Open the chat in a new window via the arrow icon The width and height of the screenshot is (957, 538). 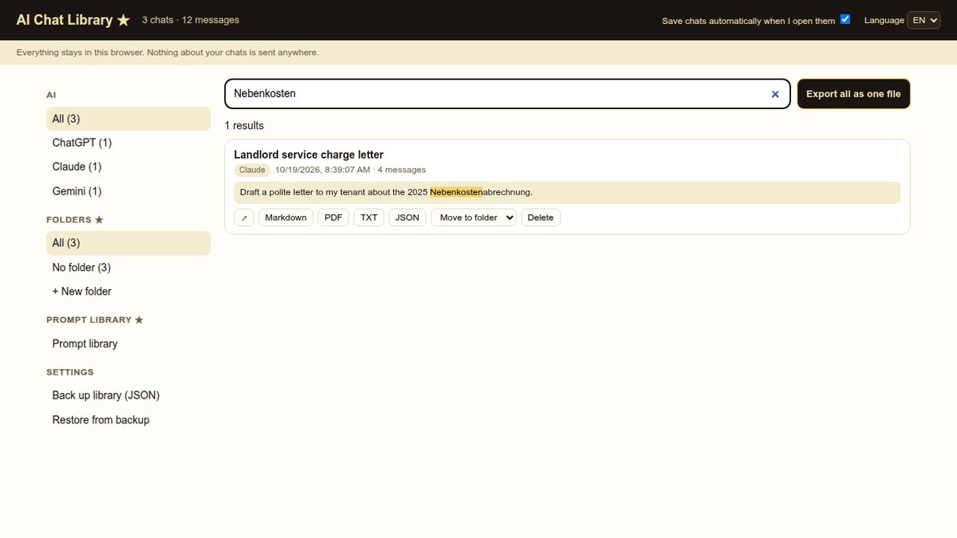(x=244, y=218)
